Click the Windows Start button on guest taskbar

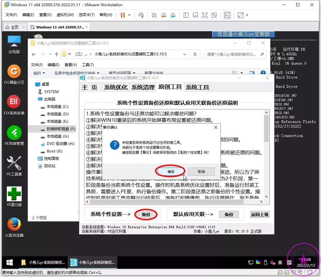[10, 262]
